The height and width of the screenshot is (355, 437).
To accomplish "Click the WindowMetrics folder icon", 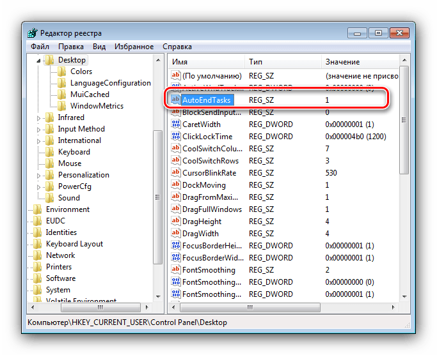I will [x=62, y=106].
